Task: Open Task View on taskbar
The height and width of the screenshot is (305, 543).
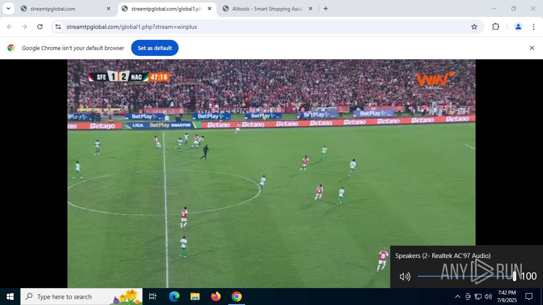Action: click(x=153, y=297)
